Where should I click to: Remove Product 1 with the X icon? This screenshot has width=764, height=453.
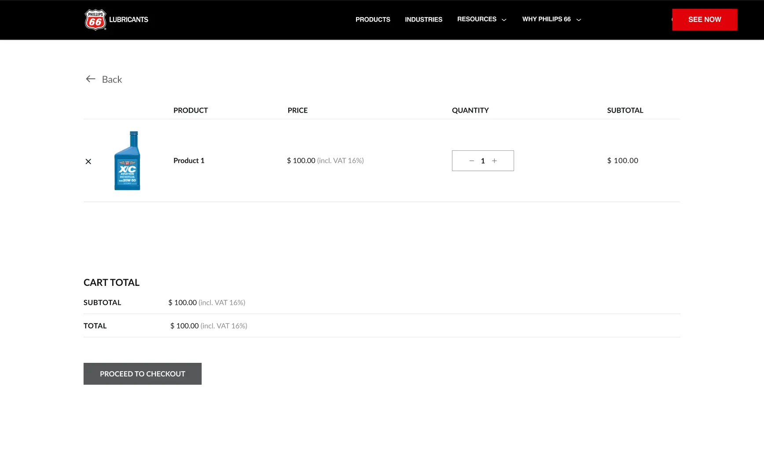click(x=88, y=161)
